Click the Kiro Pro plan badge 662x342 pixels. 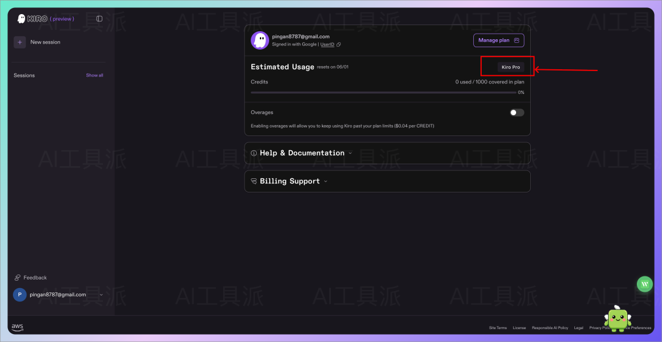(511, 67)
